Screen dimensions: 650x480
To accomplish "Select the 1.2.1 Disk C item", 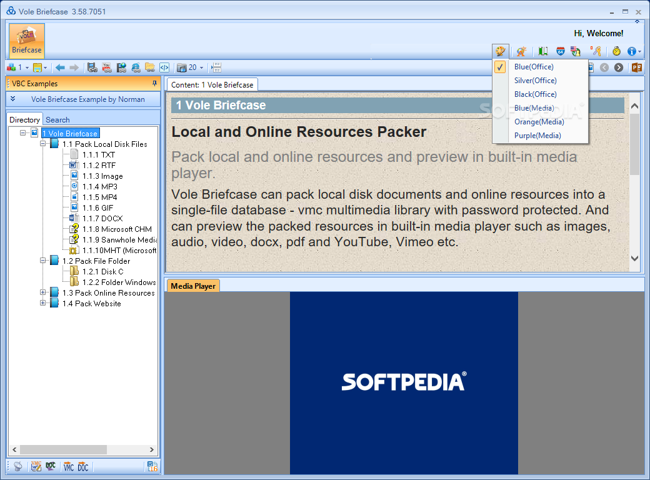I will click(102, 271).
